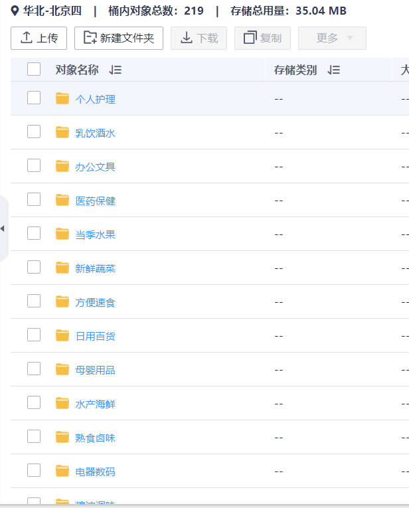Viewport: 409px width, 508px height.
Task: Sort by 对象名称 using its sort icon
Action: click(115, 70)
